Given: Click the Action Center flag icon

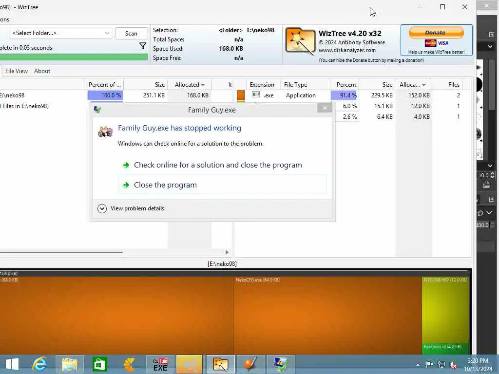Looking at the screenshot, I should pyautogui.click(x=429, y=364).
